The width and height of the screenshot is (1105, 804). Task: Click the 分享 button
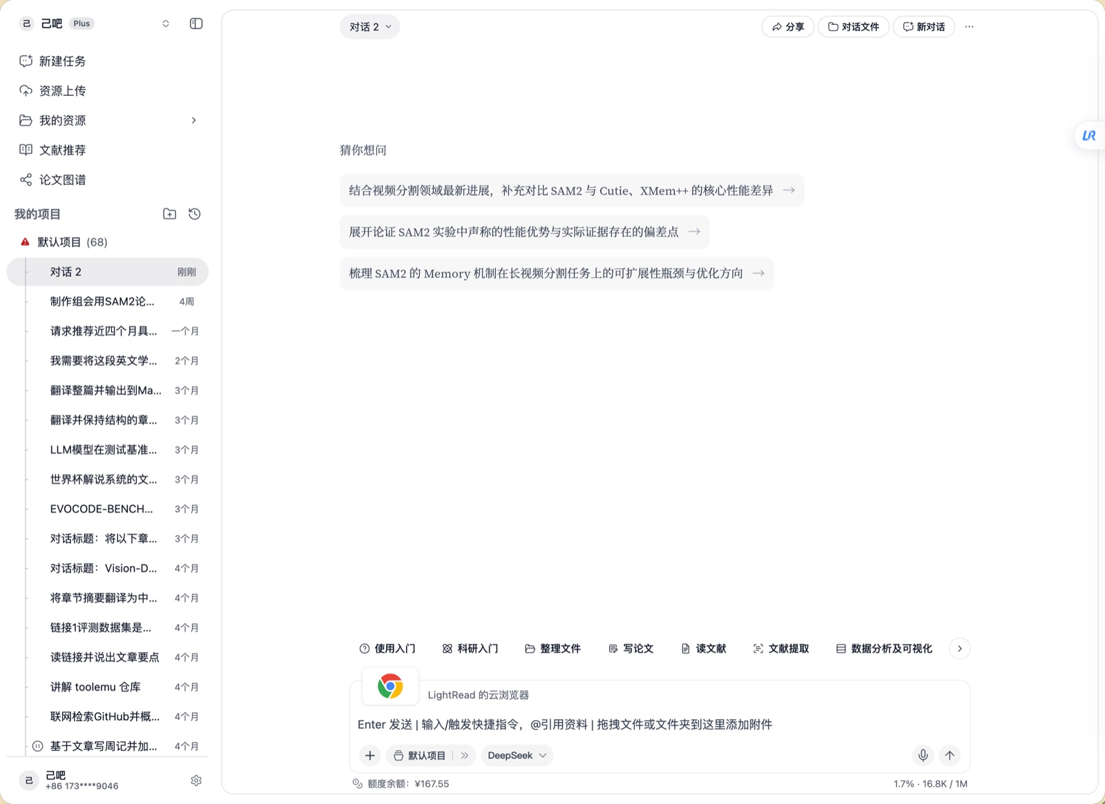coord(788,27)
